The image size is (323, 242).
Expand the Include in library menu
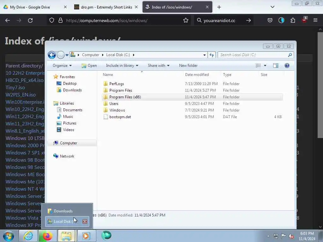[122, 66]
